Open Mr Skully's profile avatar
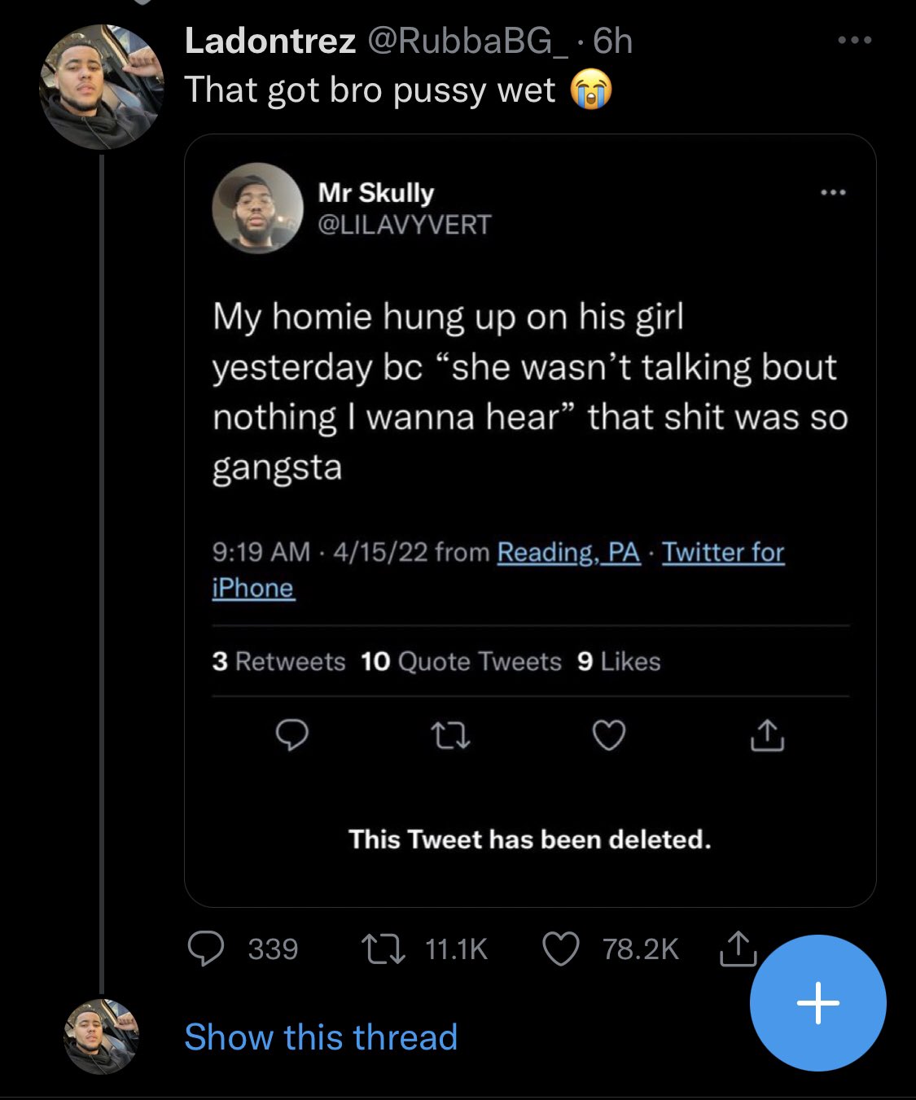Image resolution: width=916 pixels, height=1100 pixels. [257, 208]
